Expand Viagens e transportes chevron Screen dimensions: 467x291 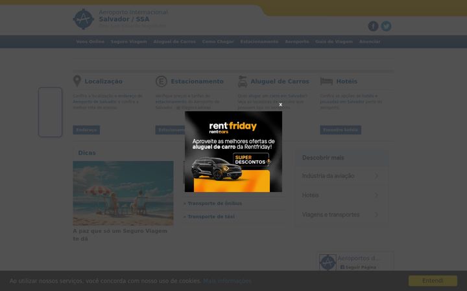(376, 215)
